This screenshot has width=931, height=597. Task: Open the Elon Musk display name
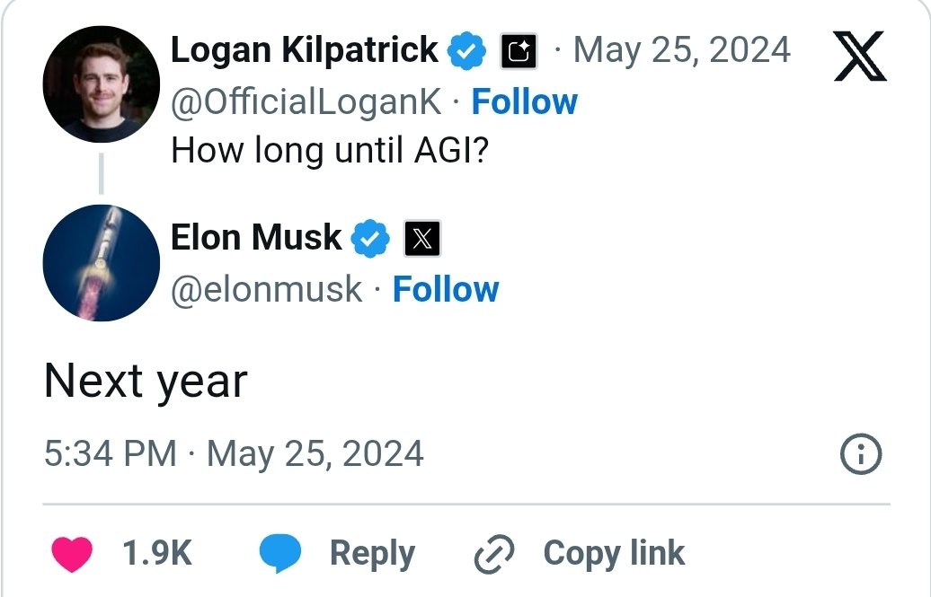[x=256, y=238]
